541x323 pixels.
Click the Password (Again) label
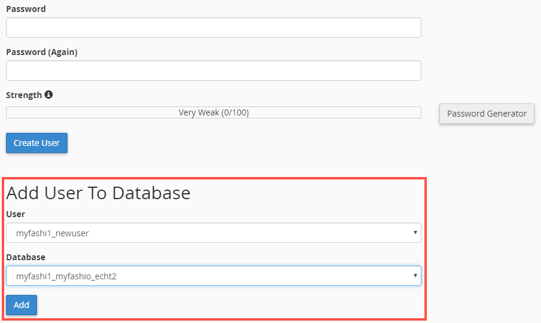coord(42,52)
